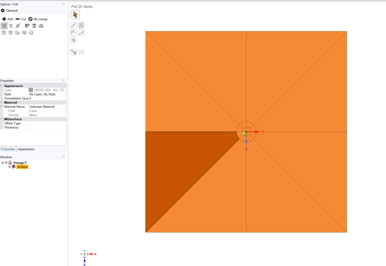Pin the Options - Pull panel
Screen dimensions: 386x266
tap(63, 4)
